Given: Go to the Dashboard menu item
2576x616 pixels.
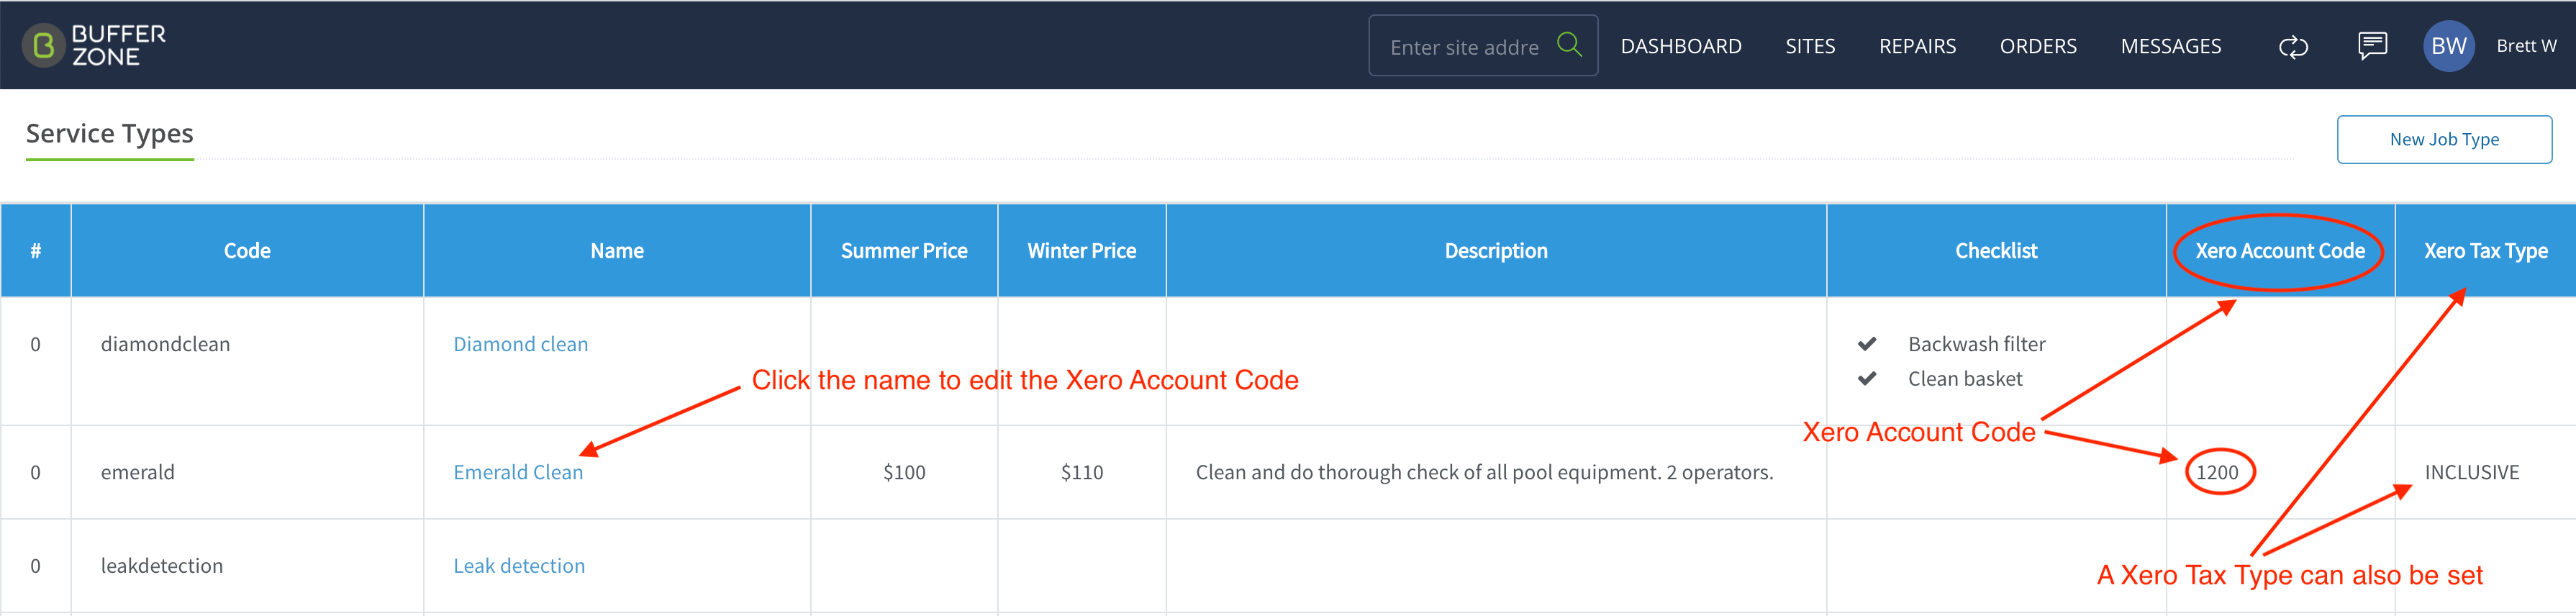Looking at the screenshot, I should tap(1680, 46).
